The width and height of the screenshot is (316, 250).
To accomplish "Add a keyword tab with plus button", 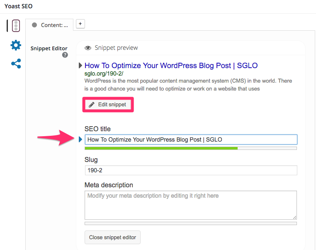I will click(x=80, y=24).
